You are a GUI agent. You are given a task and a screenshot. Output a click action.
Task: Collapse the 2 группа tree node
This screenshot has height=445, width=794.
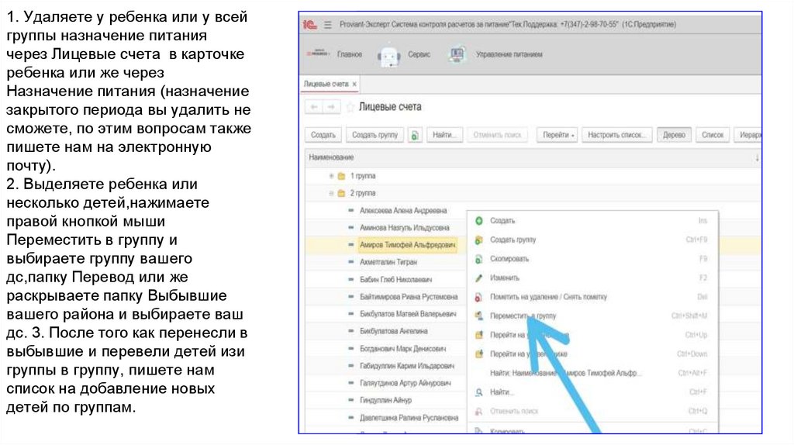click(x=331, y=193)
